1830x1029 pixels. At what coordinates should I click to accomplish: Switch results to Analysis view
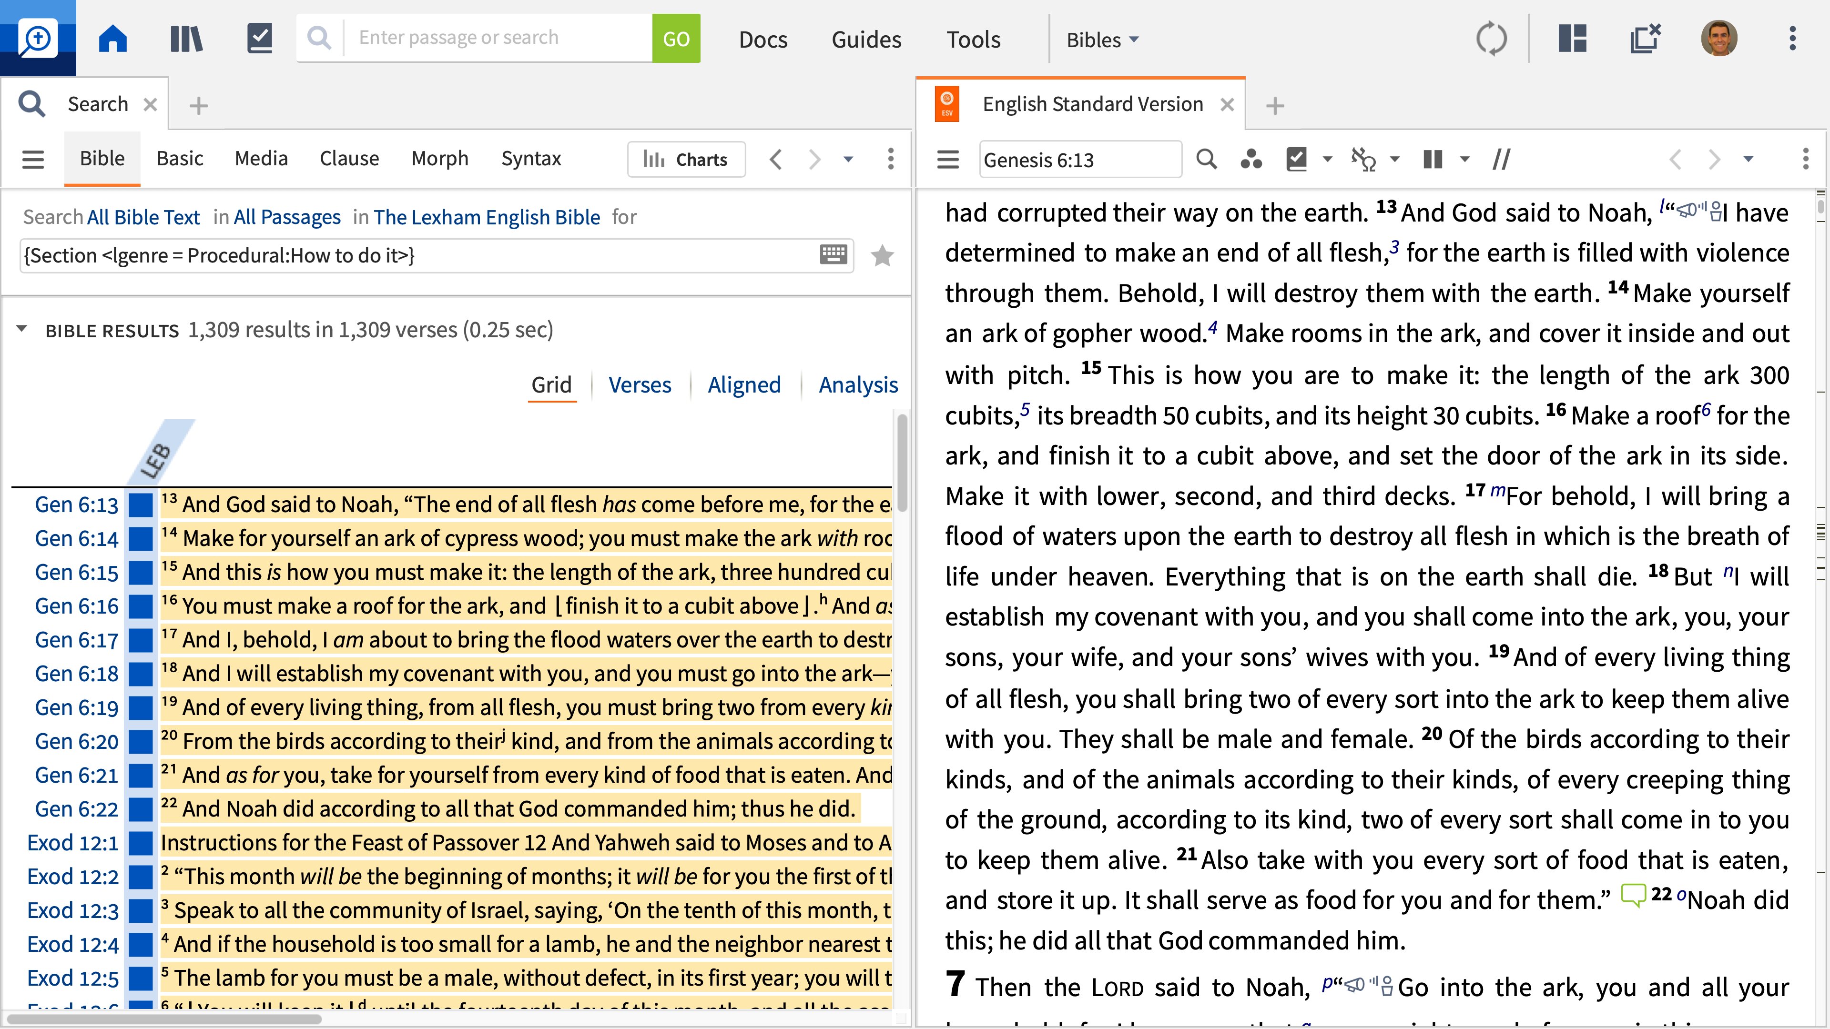858,384
